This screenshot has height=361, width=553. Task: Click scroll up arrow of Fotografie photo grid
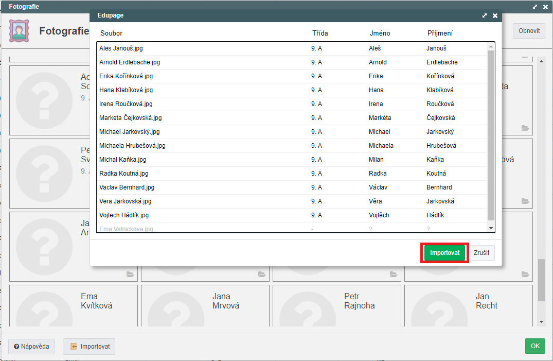[x=541, y=61]
